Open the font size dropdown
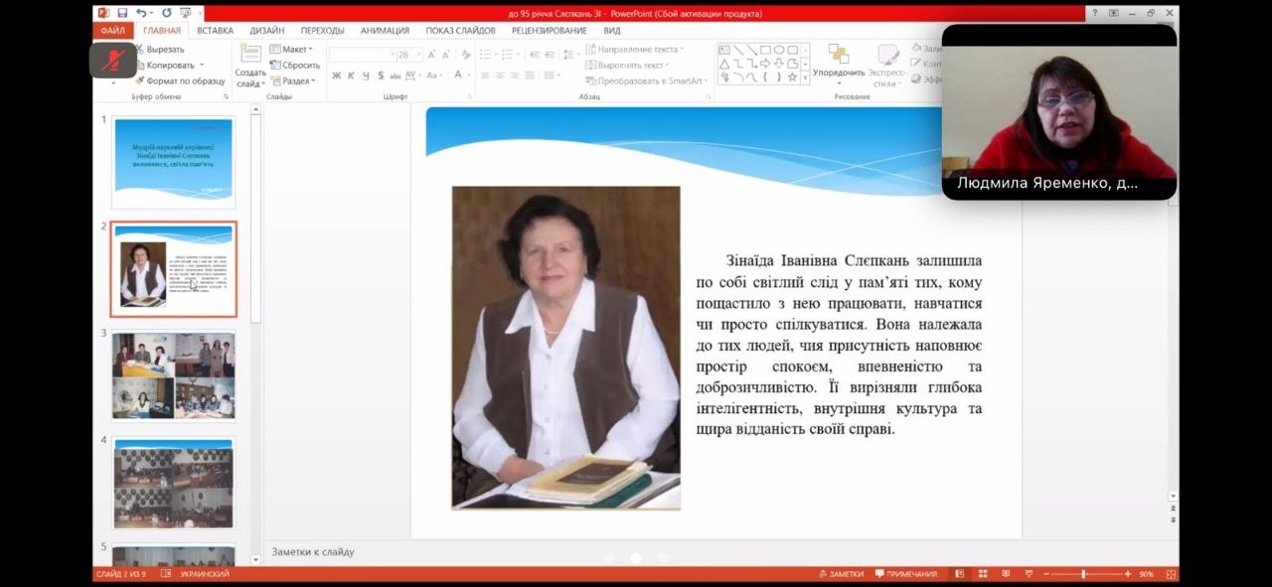This screenshot has height=587, width=1272. tap(420, 55)
